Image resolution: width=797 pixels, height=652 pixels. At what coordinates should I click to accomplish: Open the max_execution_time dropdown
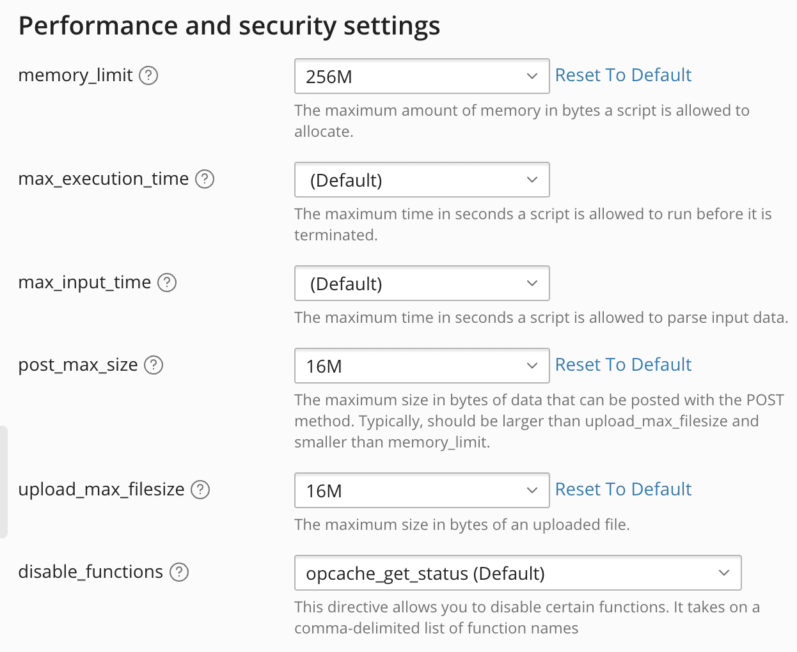coord(421,180)
